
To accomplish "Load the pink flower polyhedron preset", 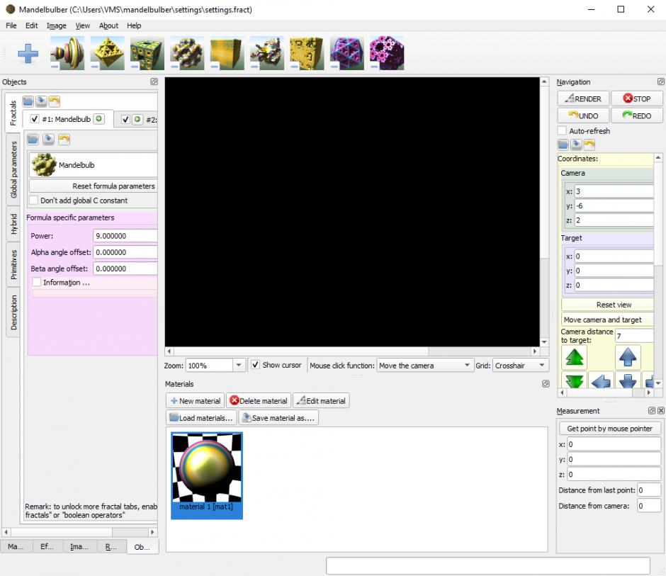I will [x=387, y=53].
